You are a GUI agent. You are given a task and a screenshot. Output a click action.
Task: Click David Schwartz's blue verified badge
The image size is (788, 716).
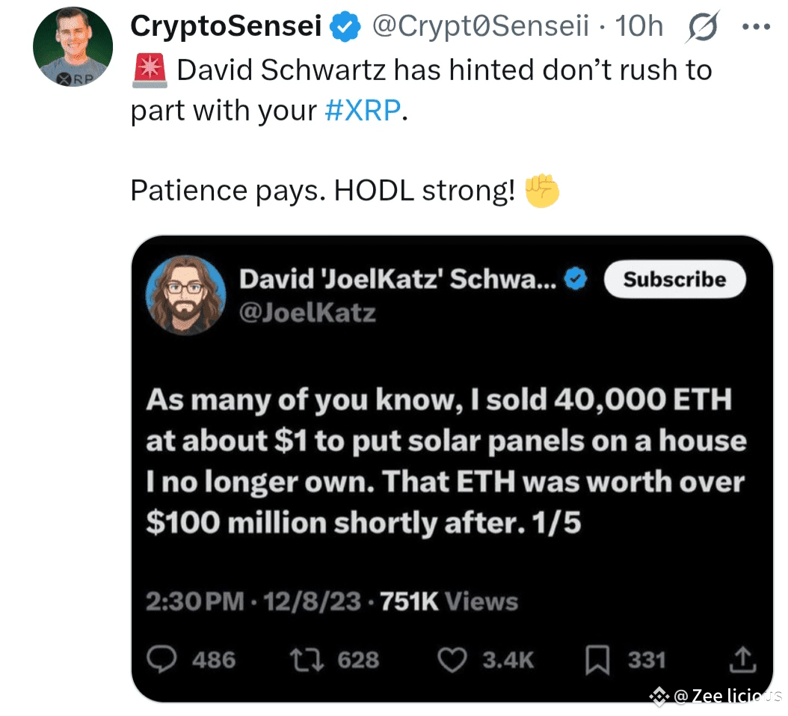576,280
